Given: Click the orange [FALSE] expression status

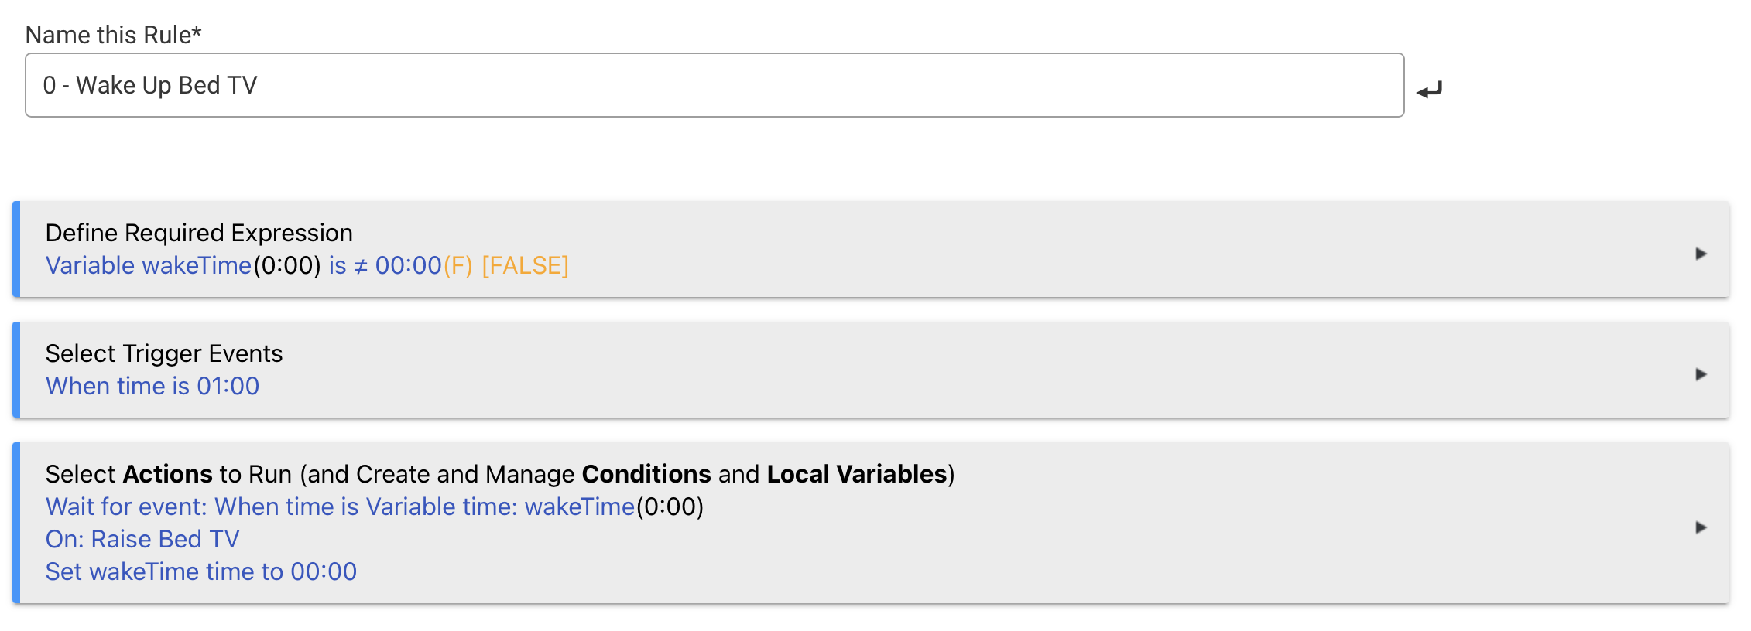Looking at the screenshot, I should tap(525, 265).
